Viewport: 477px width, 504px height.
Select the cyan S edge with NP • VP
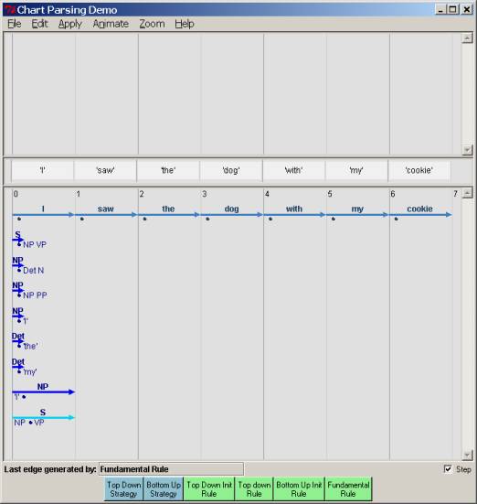43,417
